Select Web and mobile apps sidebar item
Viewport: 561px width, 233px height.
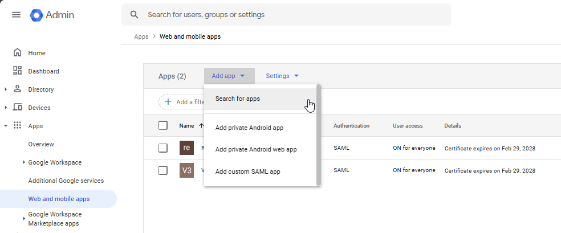pos(58,199)
